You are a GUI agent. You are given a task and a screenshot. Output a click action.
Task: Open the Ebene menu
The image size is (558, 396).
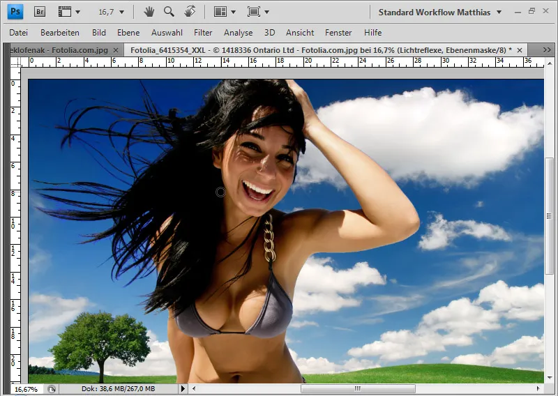coord(128,33)
